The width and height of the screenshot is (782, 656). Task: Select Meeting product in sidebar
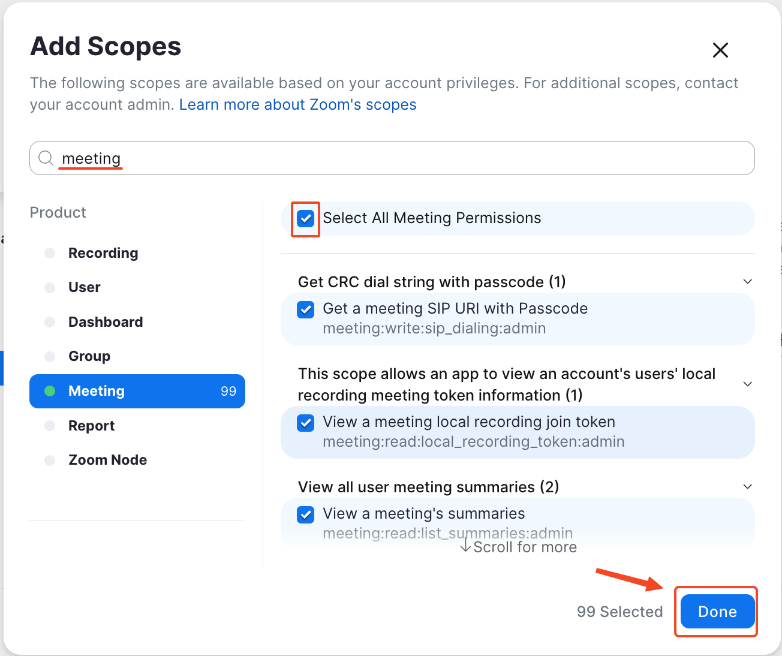137,391
